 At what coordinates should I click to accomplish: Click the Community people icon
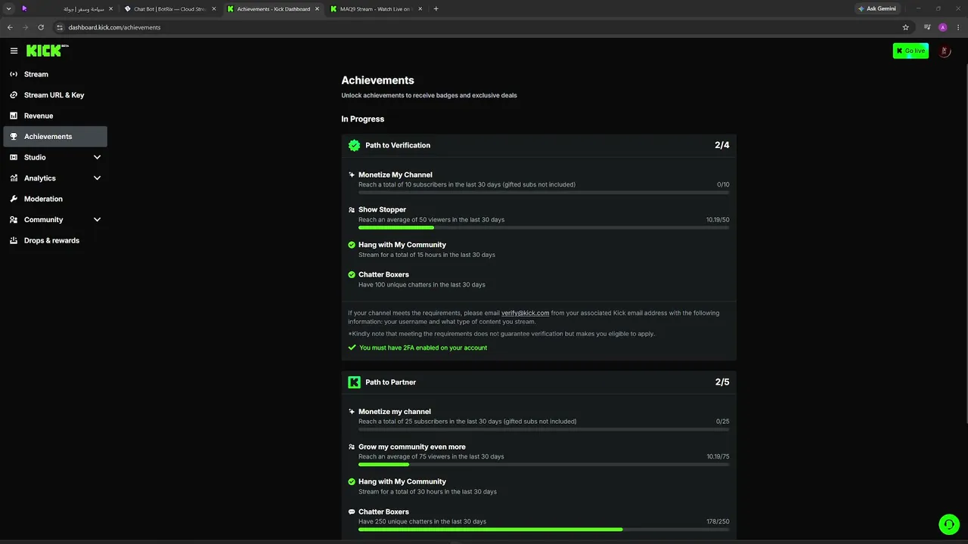point(14,220)
